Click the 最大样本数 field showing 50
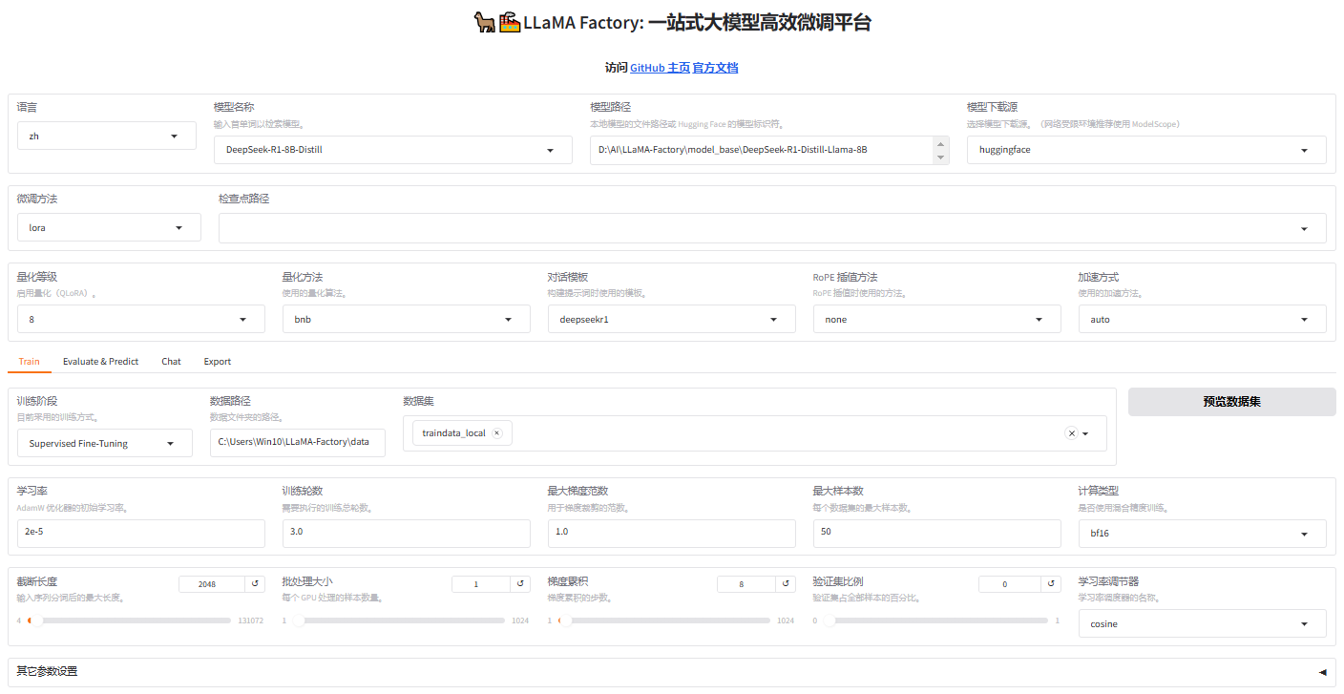This screenshot has height=694, width=1344. pos(936,534)
